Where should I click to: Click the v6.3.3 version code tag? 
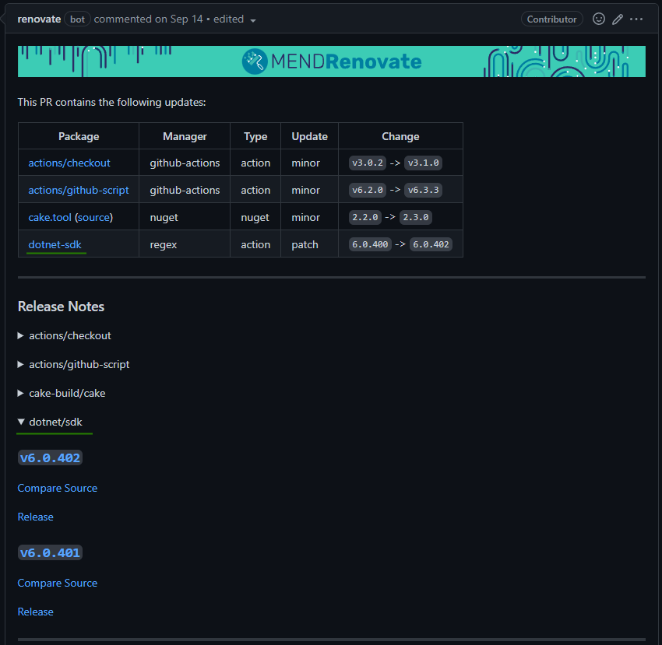click(x=423, y=191)
